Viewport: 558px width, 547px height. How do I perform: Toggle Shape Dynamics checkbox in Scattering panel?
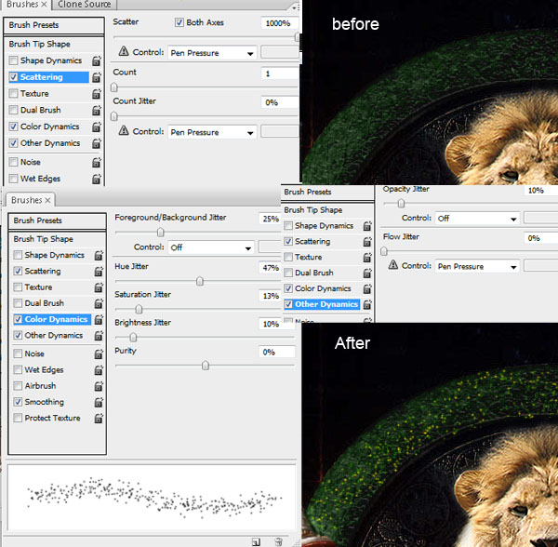click(13, 60)
